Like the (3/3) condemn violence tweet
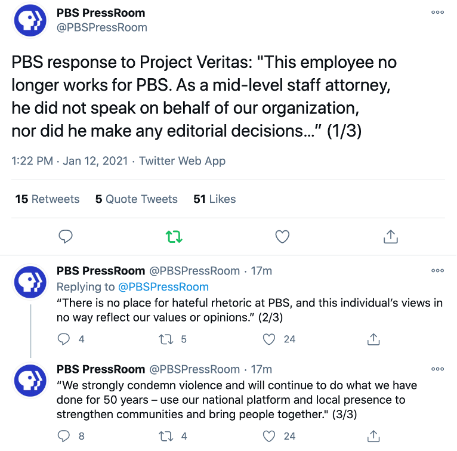 click(268, 437)
